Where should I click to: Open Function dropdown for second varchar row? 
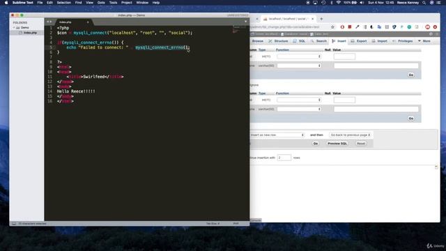pyautogui.click(x=299, y=109)
